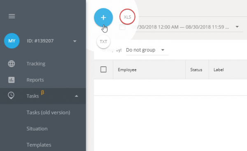Click the Tracking globe icon
Screen dimensions: 247x151
12,64
